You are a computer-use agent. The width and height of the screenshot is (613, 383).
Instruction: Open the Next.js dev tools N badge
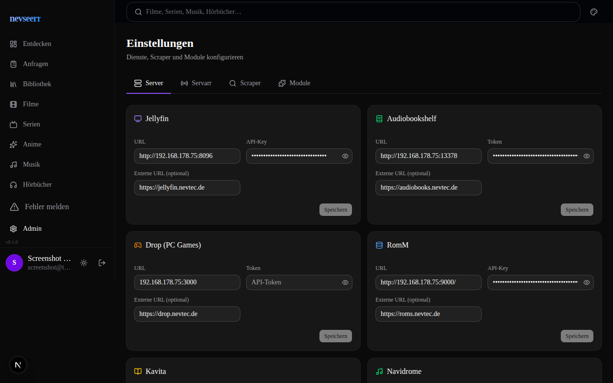(18, 365)
